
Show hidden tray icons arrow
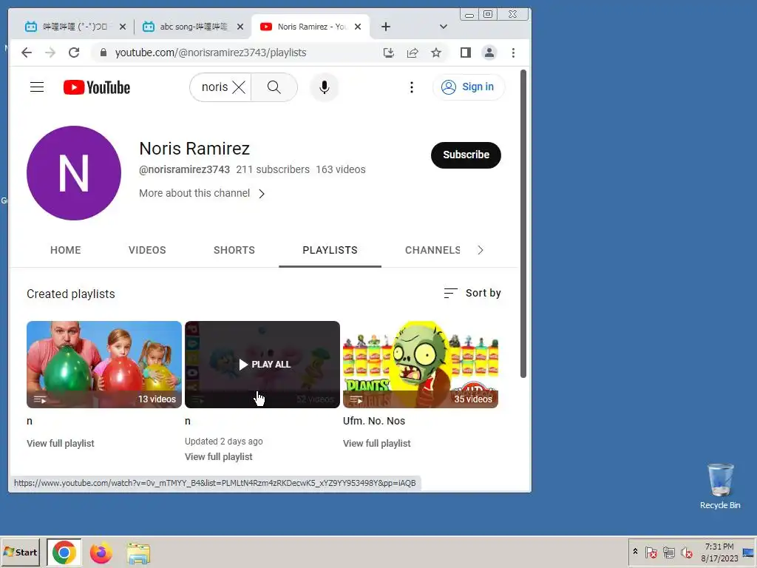635,552
